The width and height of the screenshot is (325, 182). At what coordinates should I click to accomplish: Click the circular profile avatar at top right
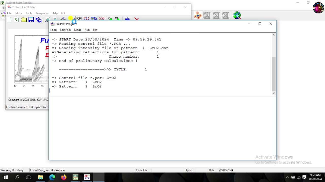pyautogui.click(x=318, y=8)
